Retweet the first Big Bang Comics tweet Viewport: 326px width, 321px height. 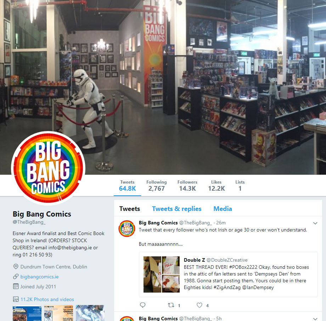point(171,305)
